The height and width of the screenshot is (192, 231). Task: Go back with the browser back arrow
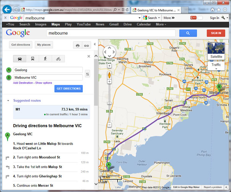7,10
